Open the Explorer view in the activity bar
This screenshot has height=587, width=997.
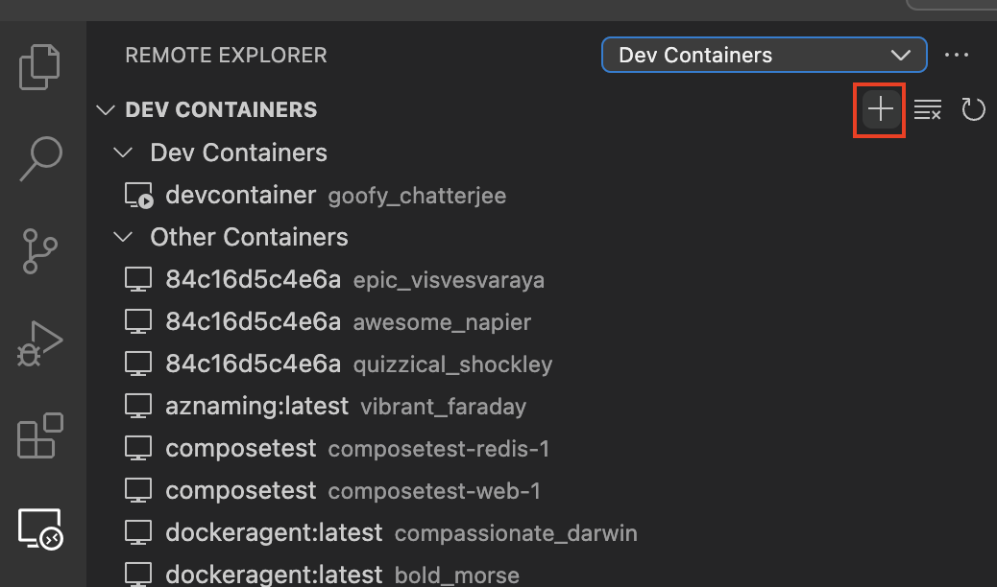38,66
